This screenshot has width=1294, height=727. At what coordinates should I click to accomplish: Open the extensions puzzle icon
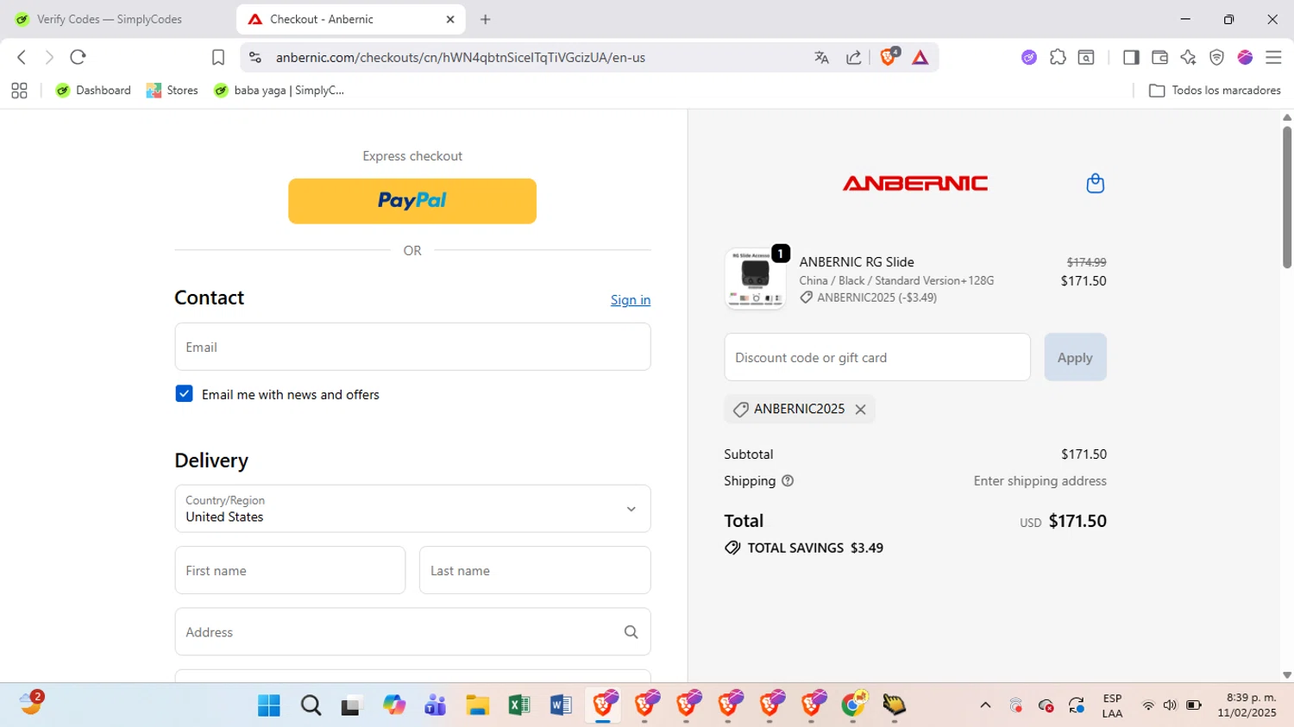[x=1058, y=57]
